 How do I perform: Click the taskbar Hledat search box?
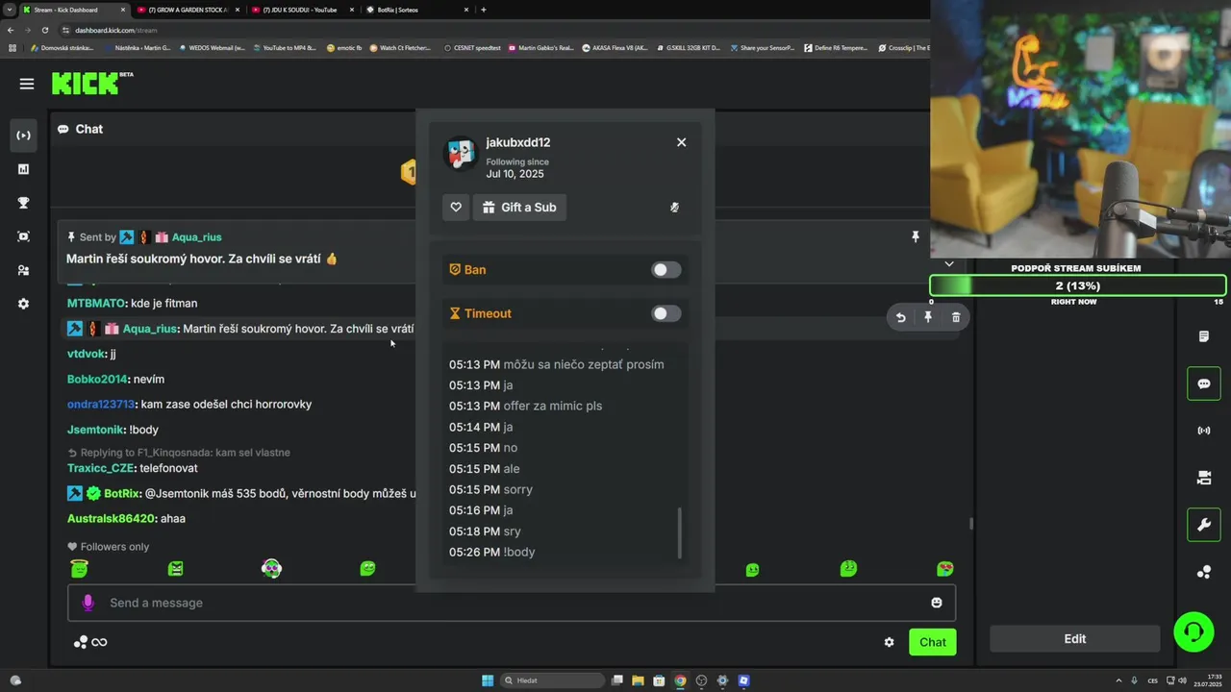pos(553,680)
